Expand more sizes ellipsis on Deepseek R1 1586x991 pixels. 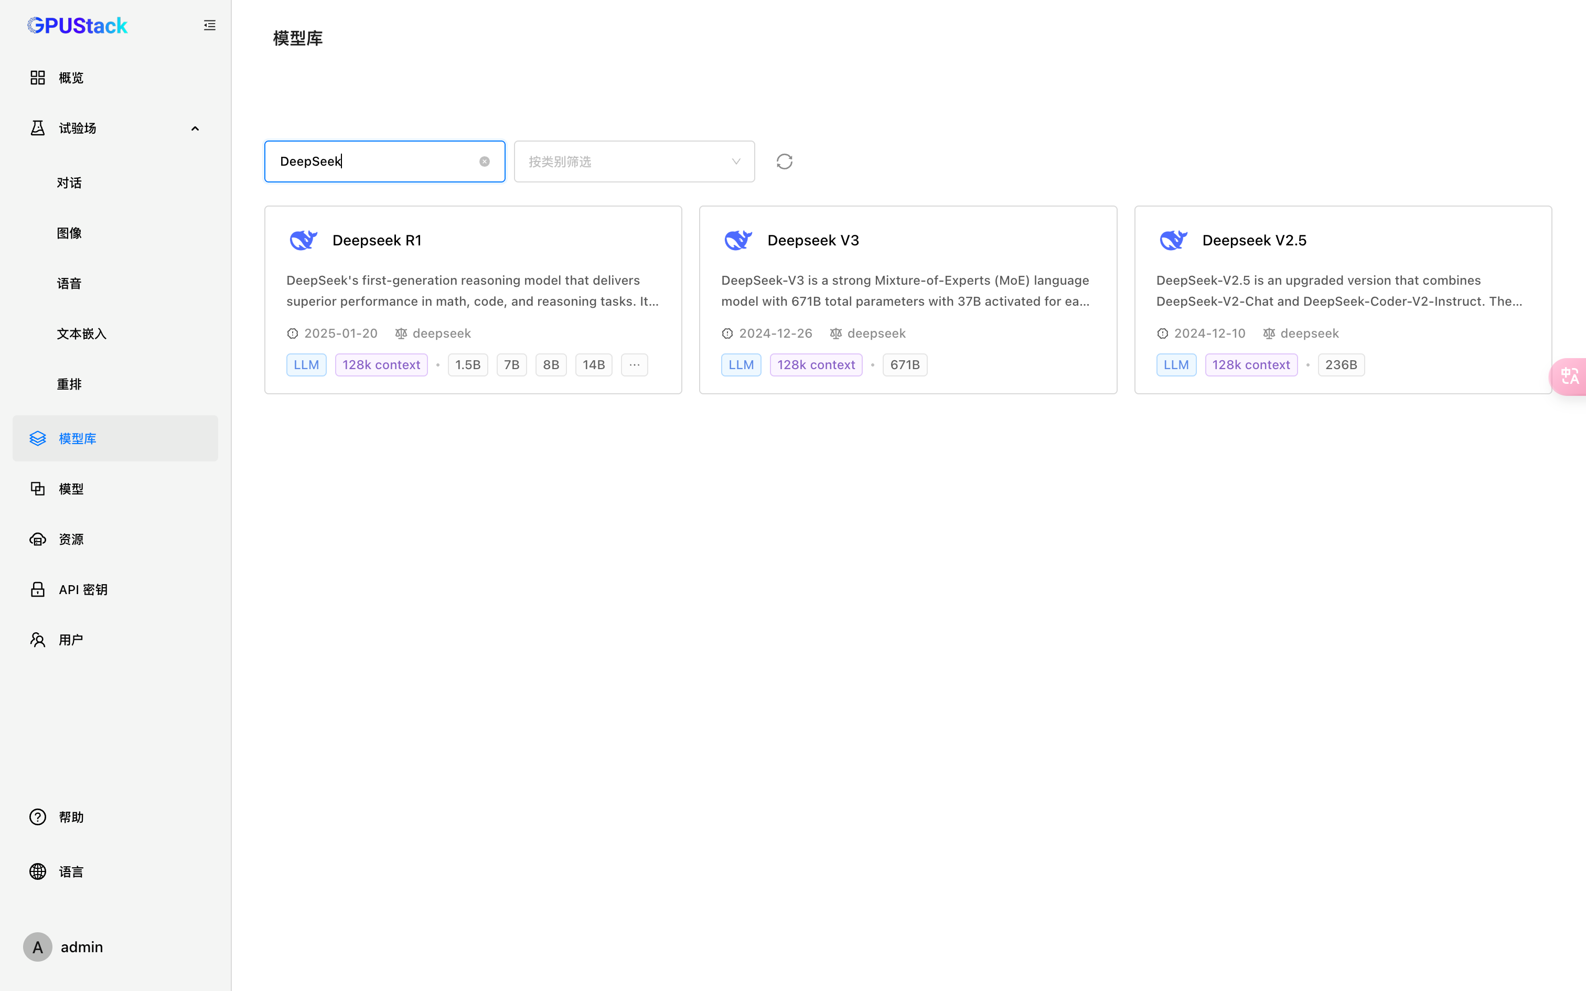635,365
